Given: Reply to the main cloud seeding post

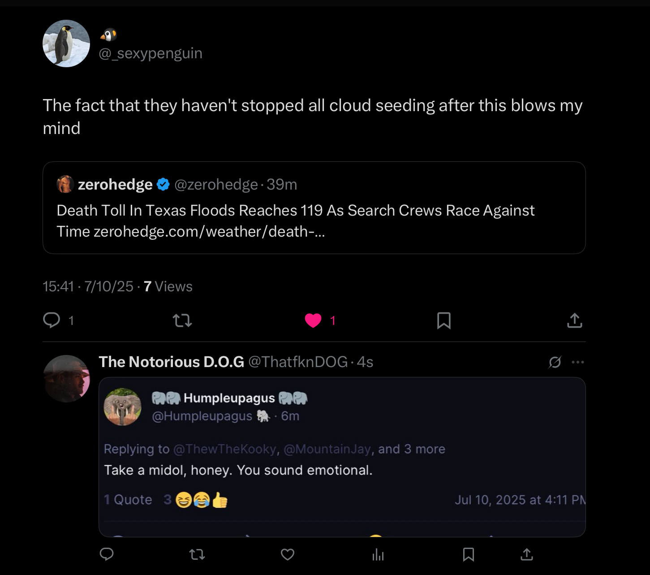Looking at the screenshot, I should tap(52, 320).
